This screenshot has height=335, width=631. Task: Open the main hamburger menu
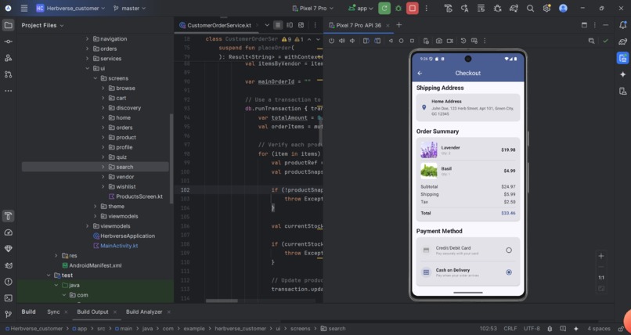point(24,8)
